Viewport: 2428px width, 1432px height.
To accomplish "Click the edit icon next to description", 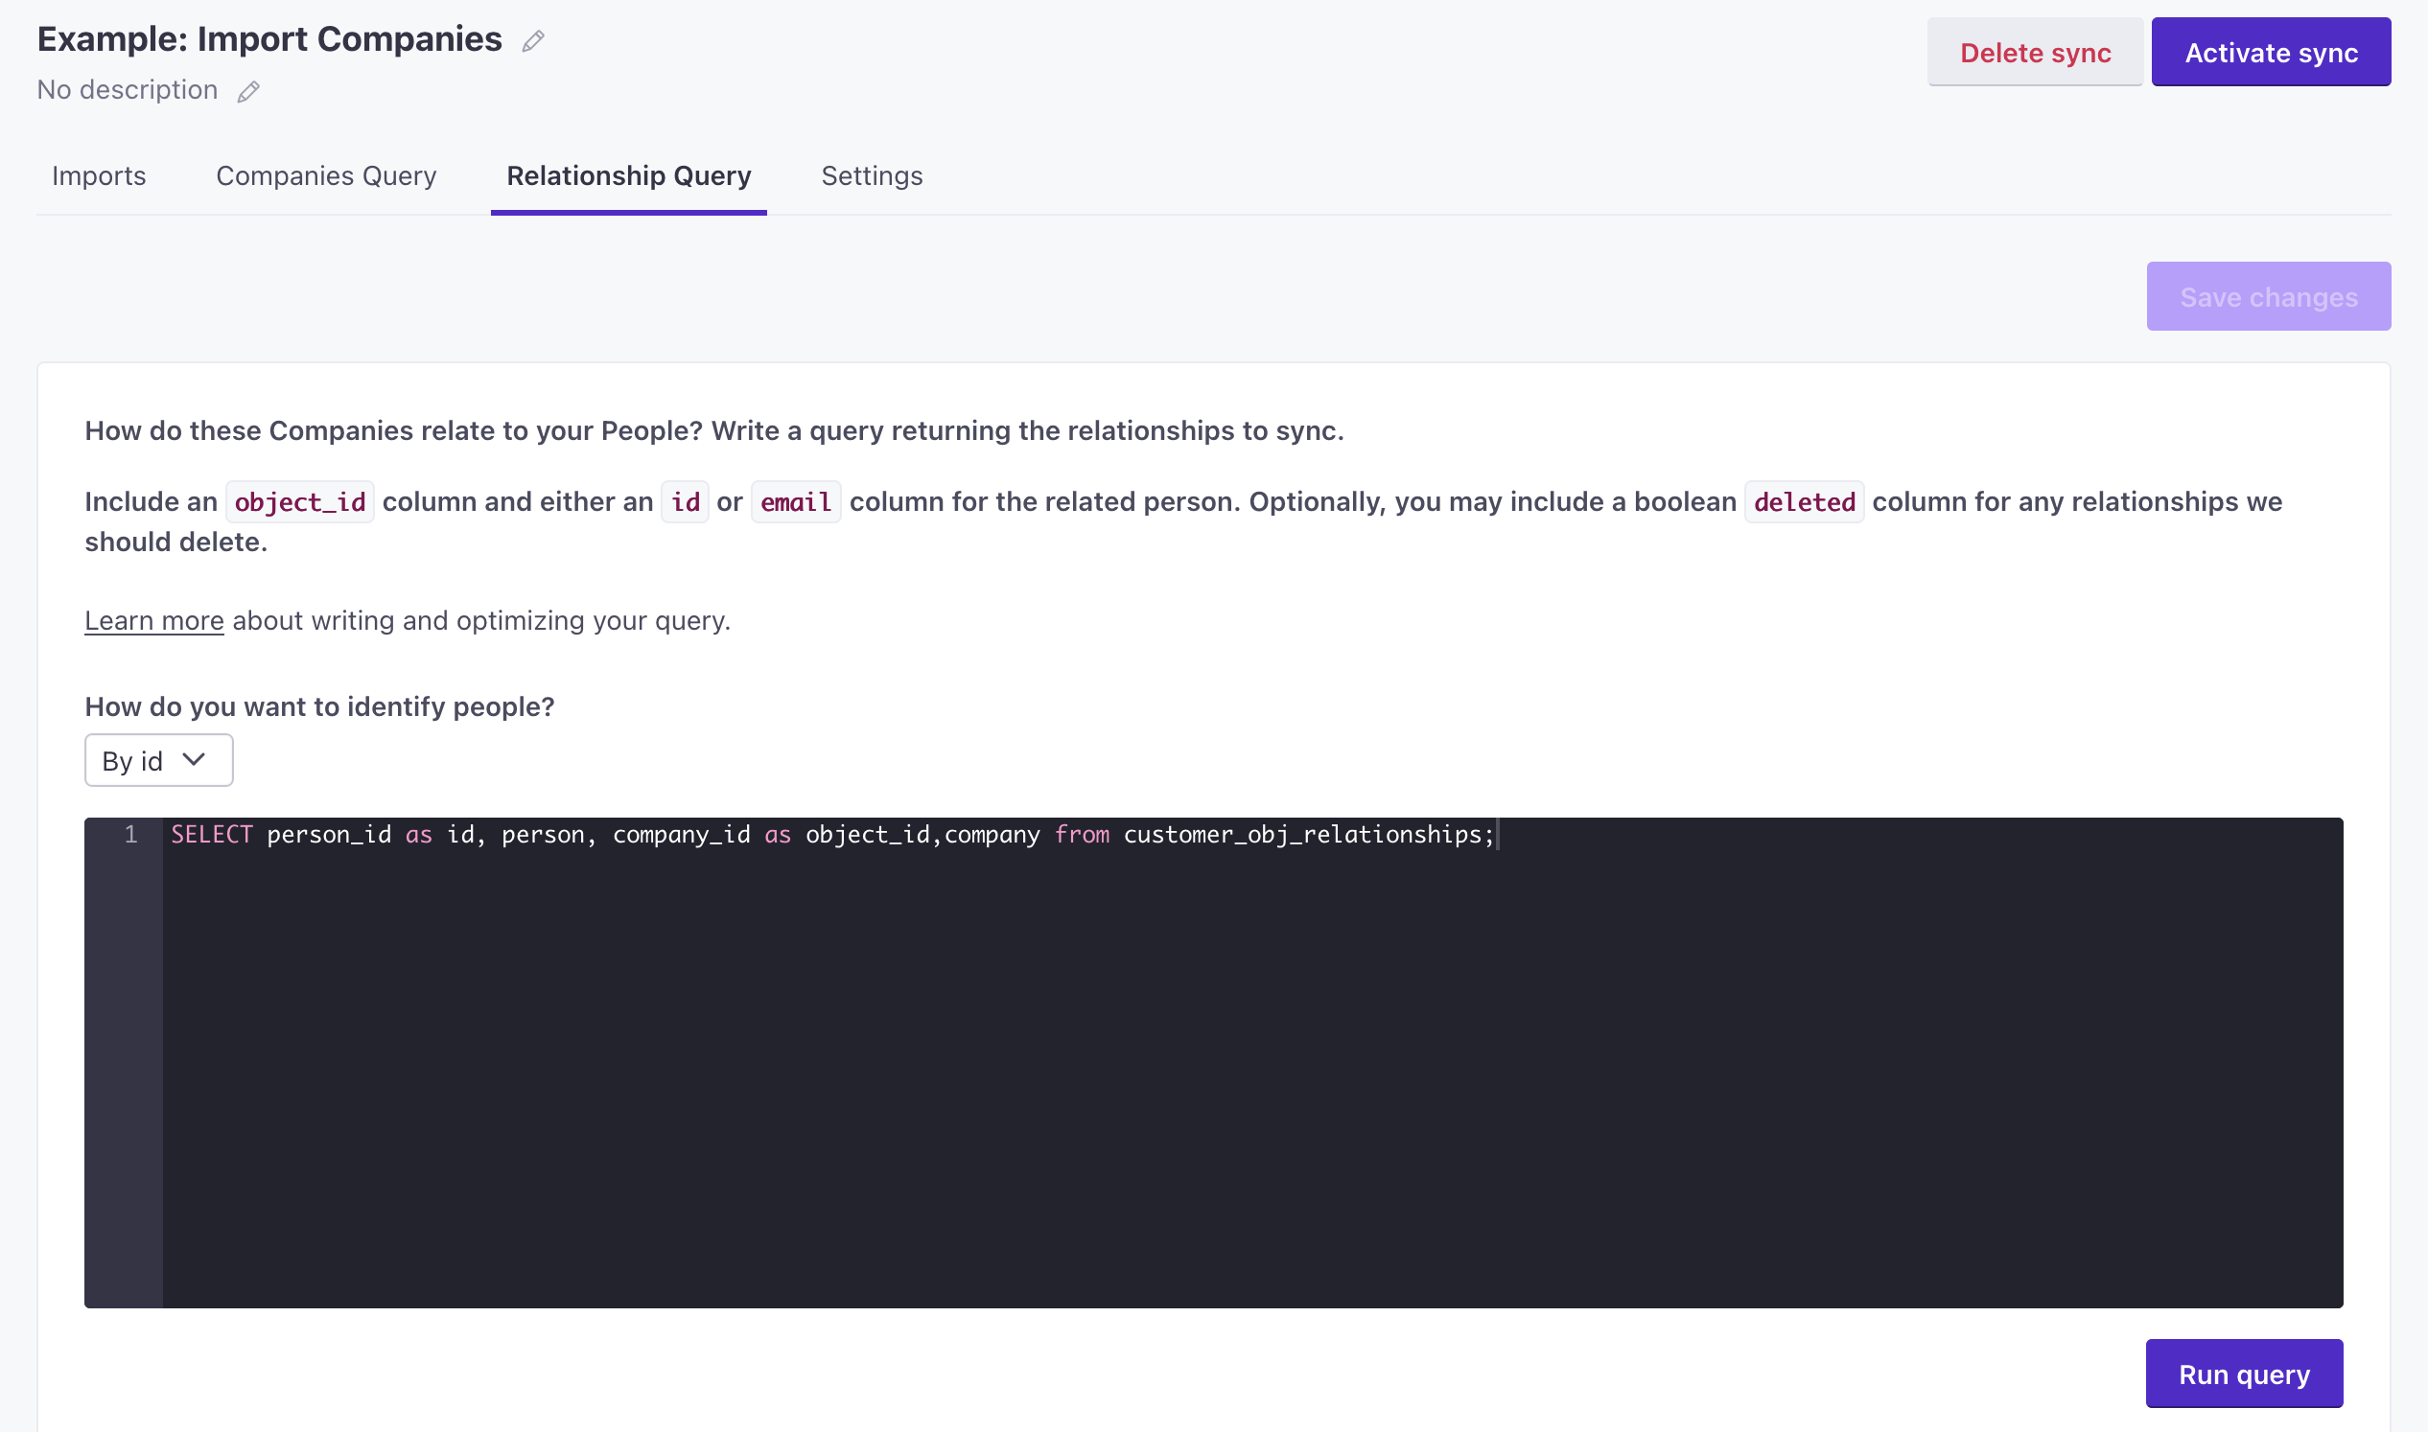I will 250,90.
